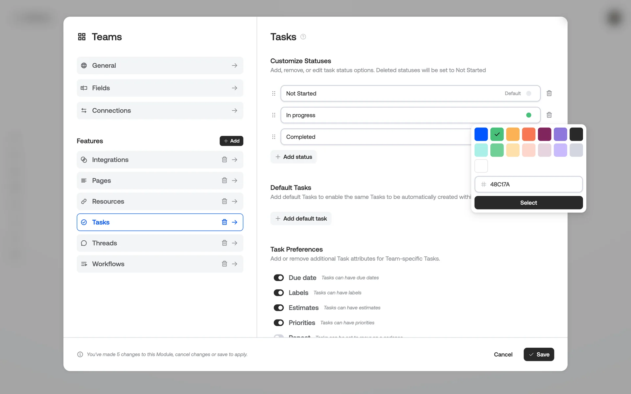Delete the Not Started status with trash icon
631x394 pixels.
coord(549,93)
